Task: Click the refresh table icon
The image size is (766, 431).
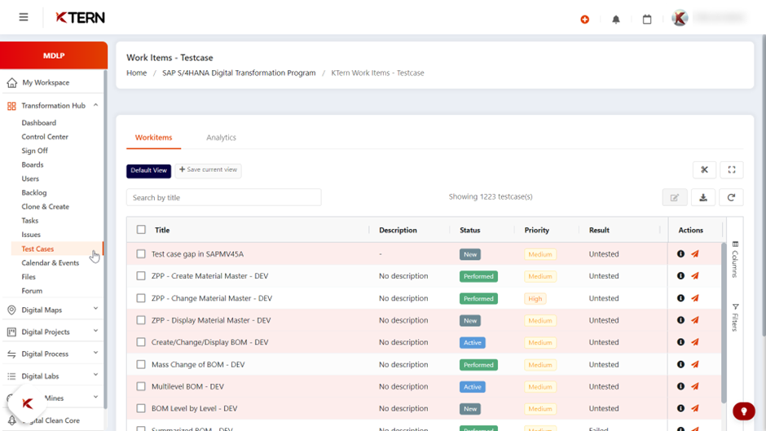Action: pyautogui.click(x=731, y=197)
